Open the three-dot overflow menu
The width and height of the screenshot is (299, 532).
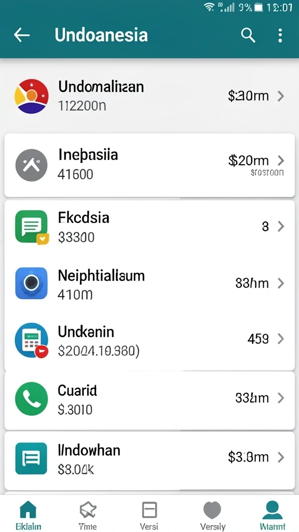point(280,35)
